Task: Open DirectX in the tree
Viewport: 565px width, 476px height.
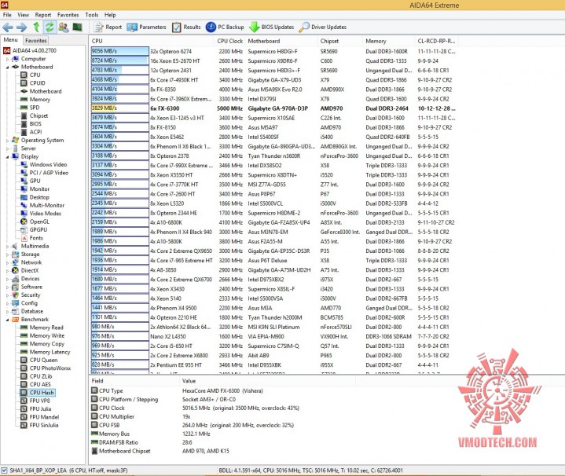Action: point(30,270)
